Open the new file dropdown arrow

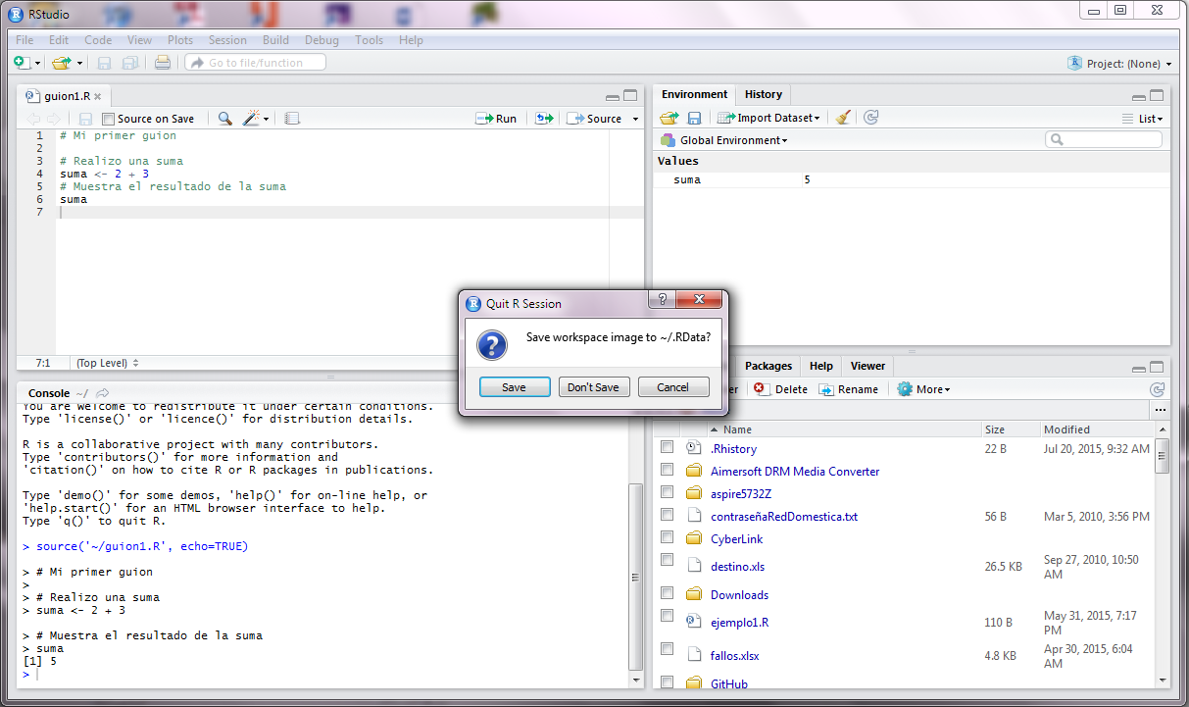click(x=38, y=64)
